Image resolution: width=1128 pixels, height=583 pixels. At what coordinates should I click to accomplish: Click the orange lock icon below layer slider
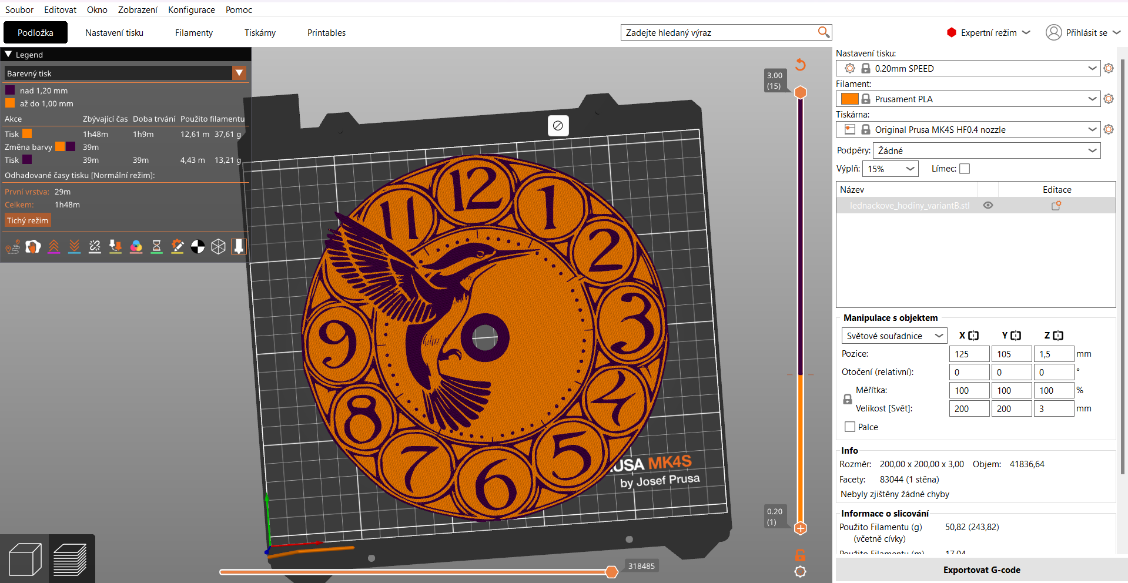point(800,555)
